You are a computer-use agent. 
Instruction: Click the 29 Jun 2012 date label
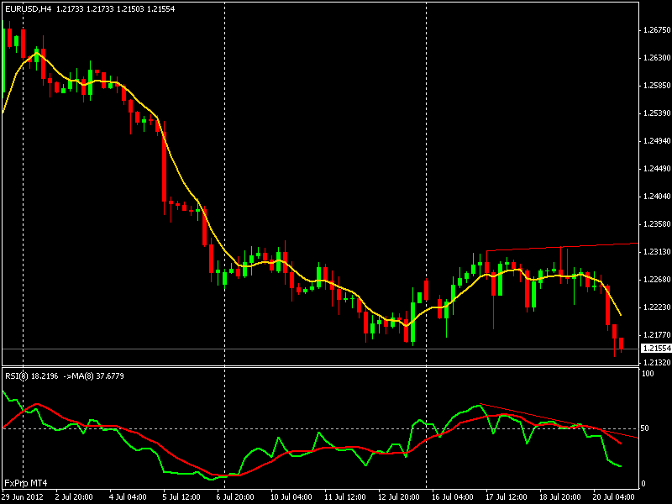[x=23, y=497]
